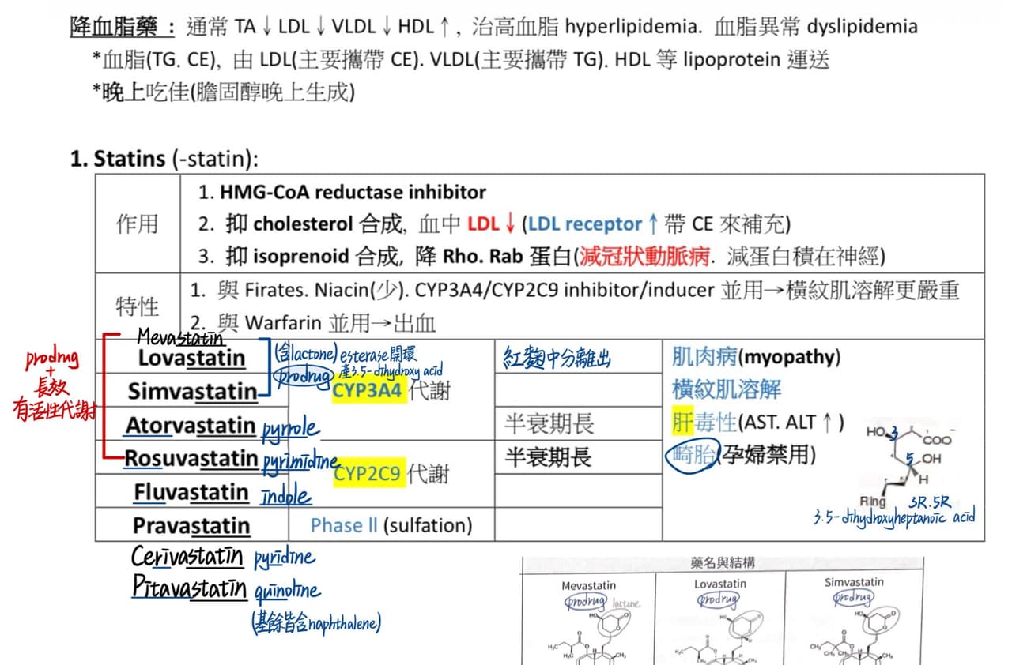
Task: Select the Fluvastatin table cell
Action: click(x=191, y=492)
